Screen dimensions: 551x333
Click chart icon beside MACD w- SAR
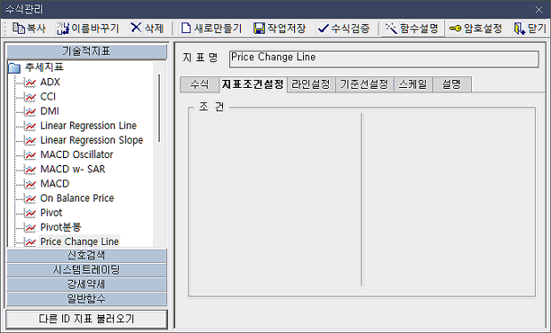coord(30,170)
